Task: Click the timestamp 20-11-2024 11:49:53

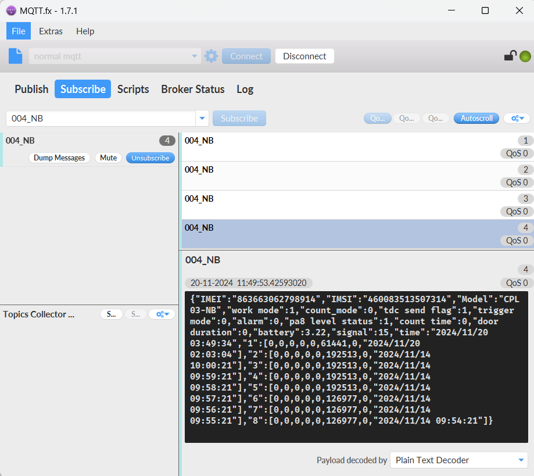Action: click(x=248, y=283)
